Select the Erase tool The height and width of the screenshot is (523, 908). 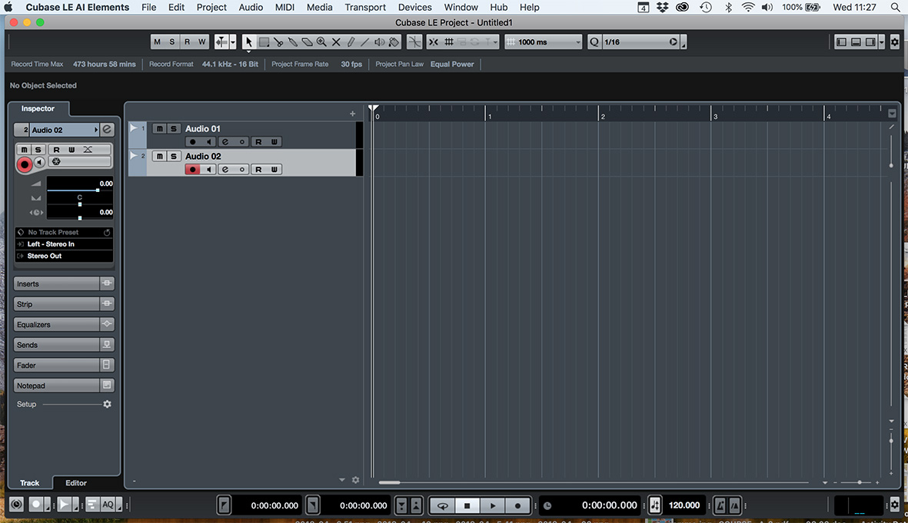click(x=307, y=42)
